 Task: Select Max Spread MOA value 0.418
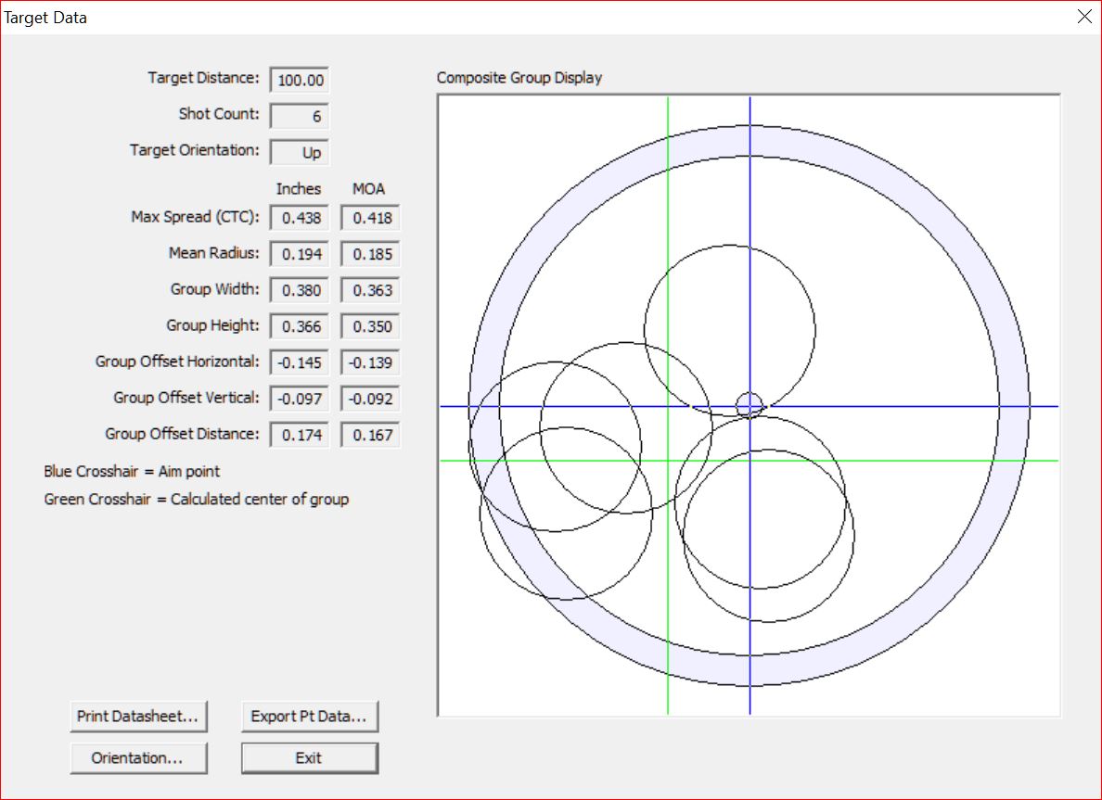tap(370, 219)
